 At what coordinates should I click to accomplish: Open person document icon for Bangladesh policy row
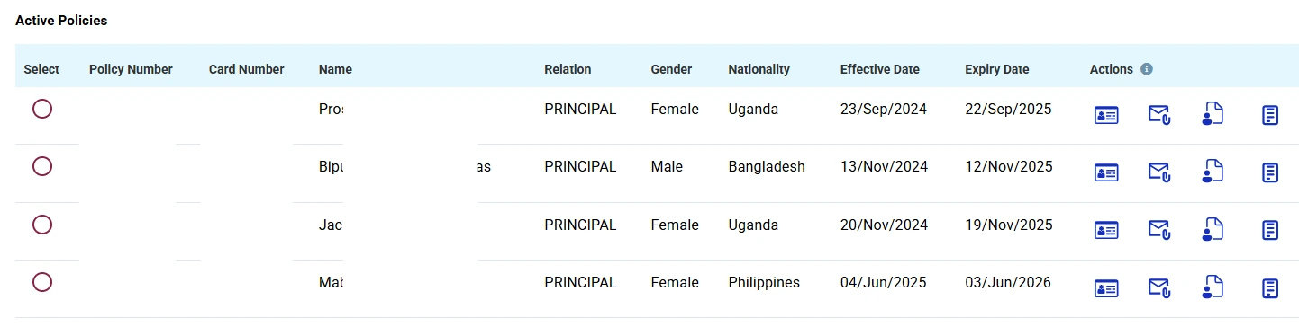point(1213,171)
